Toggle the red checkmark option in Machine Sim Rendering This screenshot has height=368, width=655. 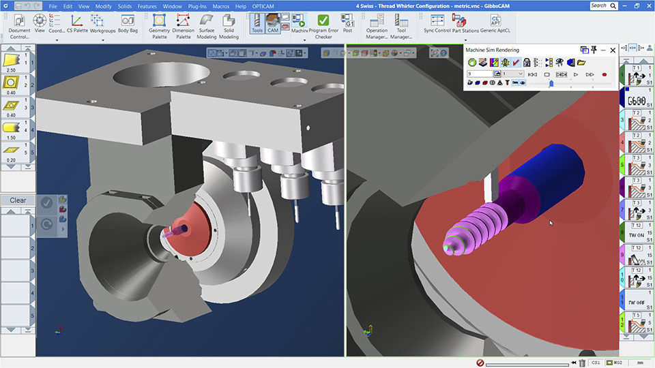tap(516, 63)
